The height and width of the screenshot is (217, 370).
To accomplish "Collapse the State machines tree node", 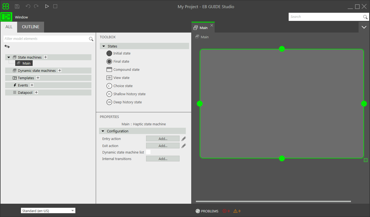I will (x=9, y=57).
